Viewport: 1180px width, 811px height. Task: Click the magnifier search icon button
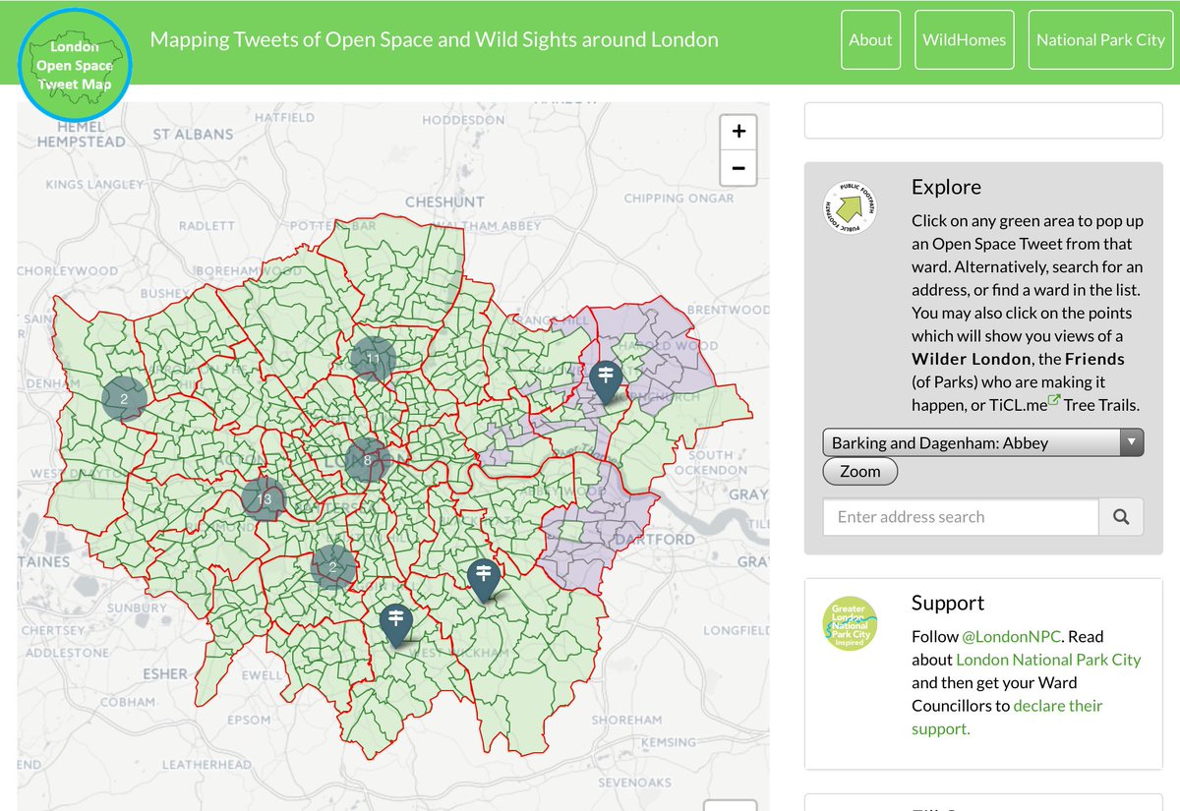(x=1121, y=517)
